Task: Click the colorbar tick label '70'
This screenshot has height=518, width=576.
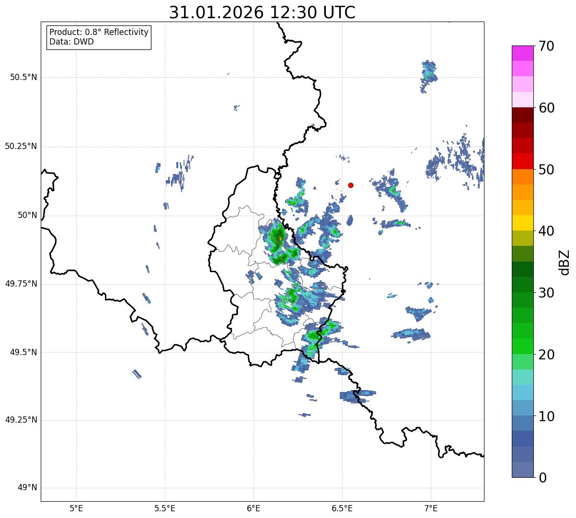Action: (x=546, y=46)
